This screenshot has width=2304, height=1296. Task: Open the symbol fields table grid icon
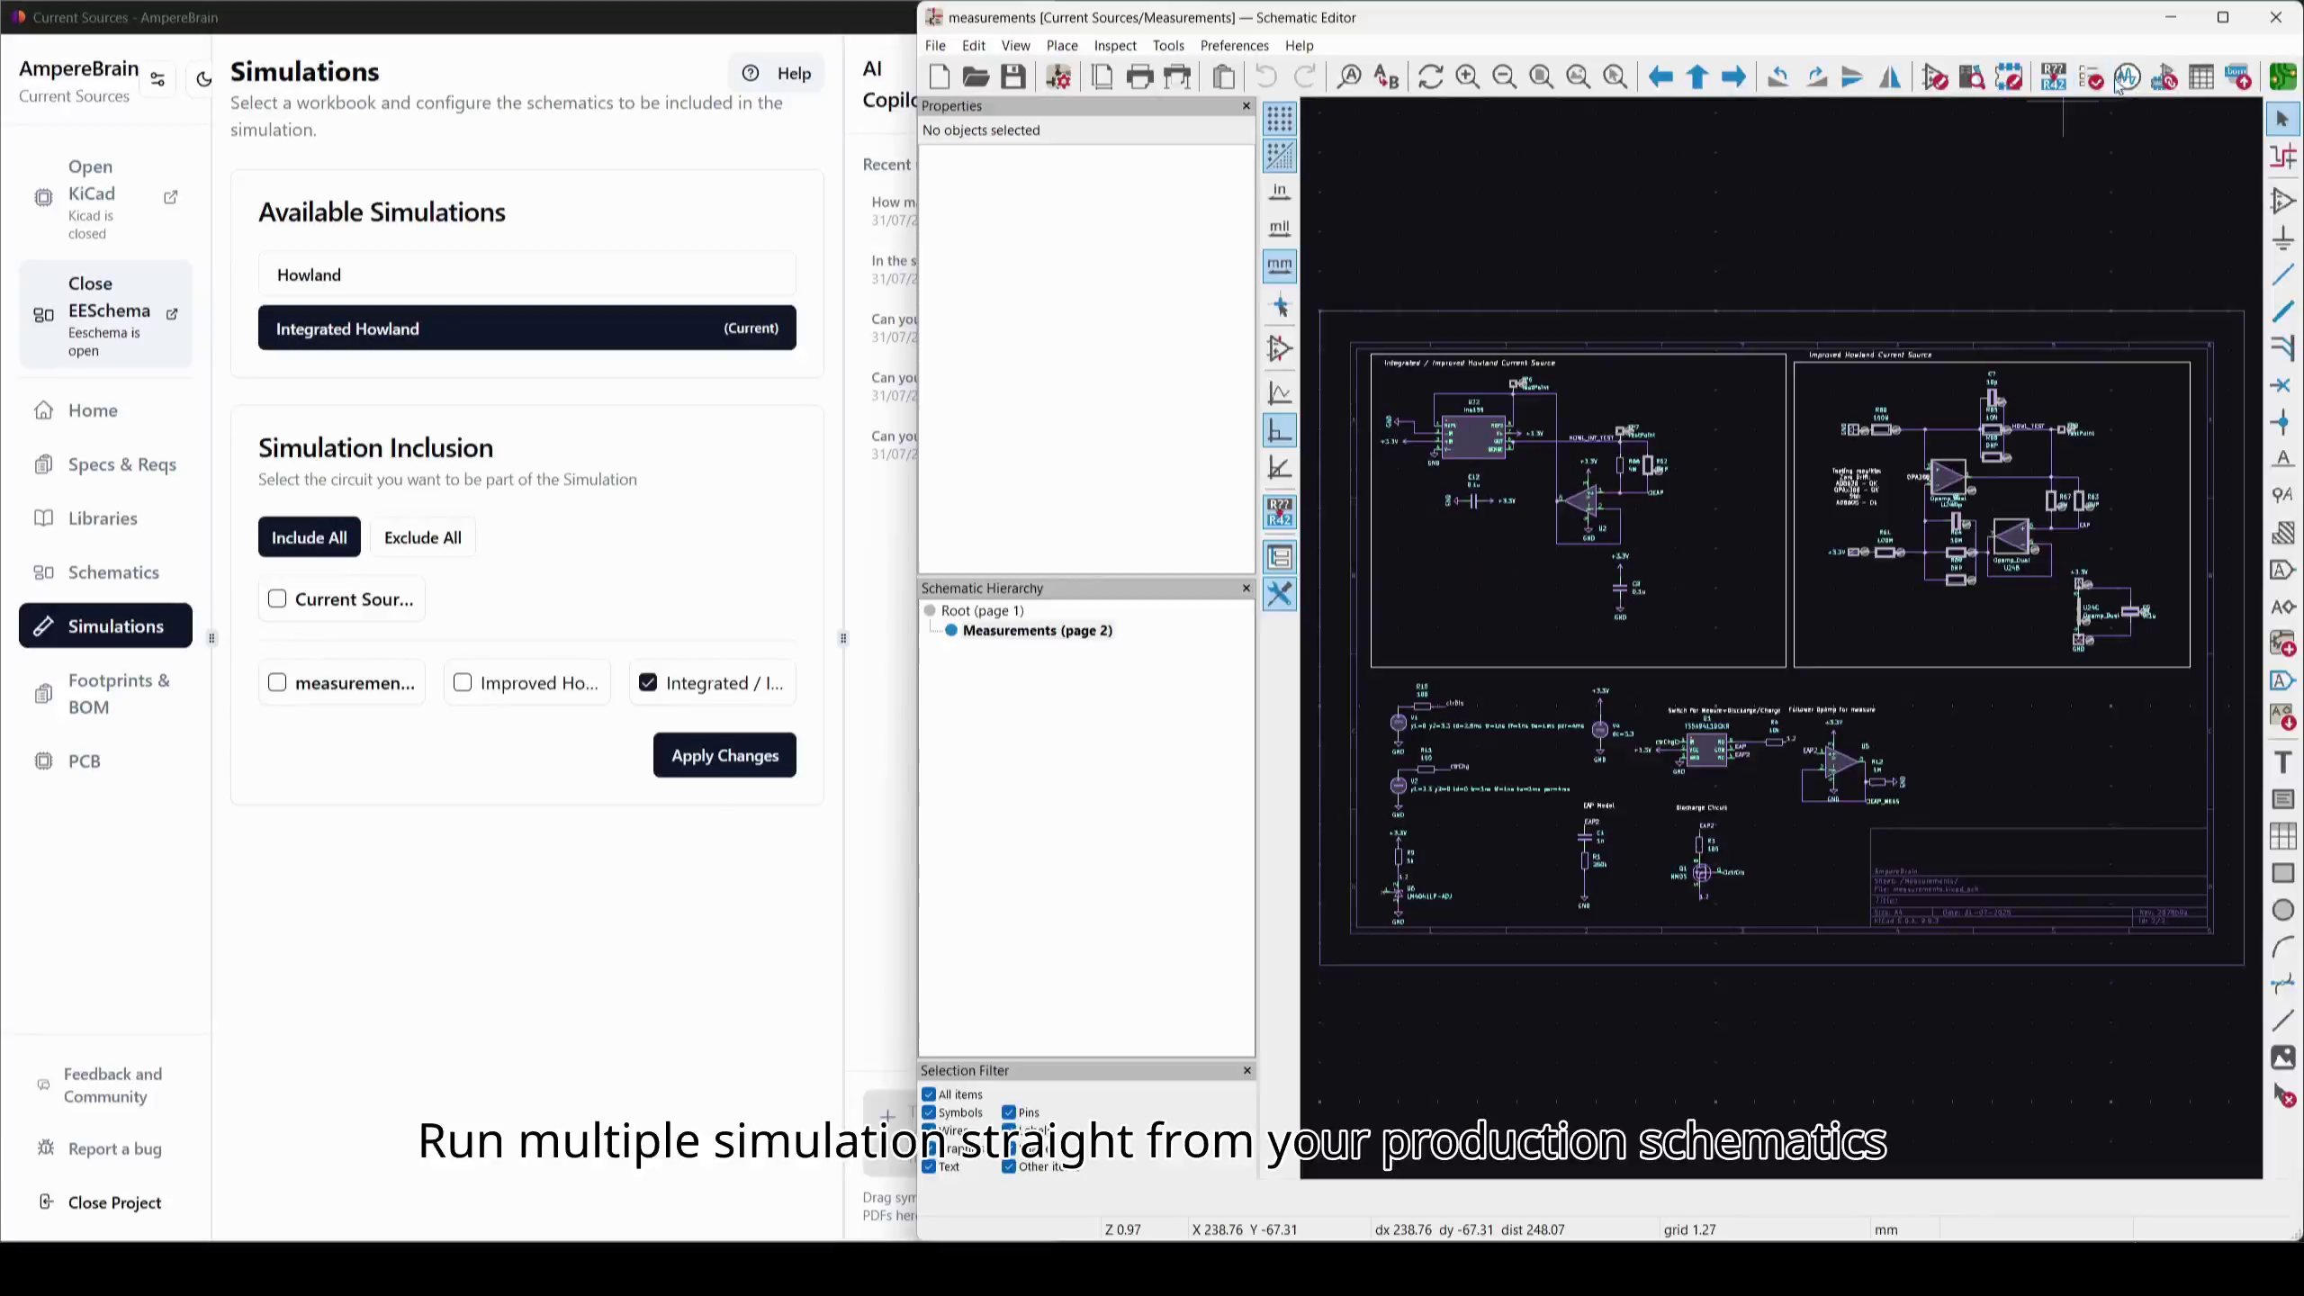2200,77
